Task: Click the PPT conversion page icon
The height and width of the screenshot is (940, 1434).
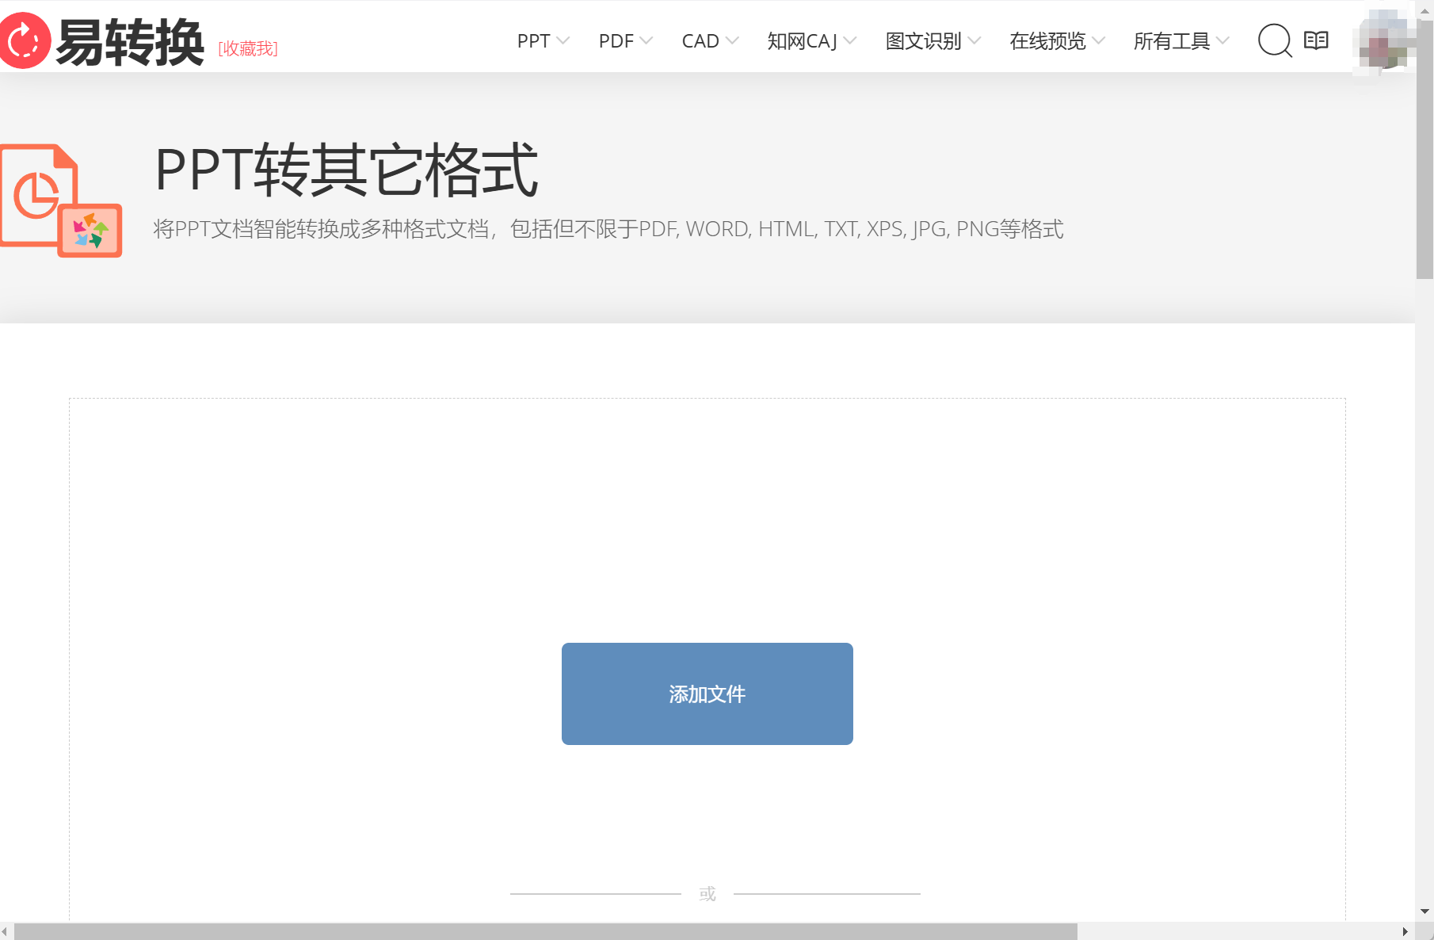Action: pyautogui.click(x=61, y=201)
